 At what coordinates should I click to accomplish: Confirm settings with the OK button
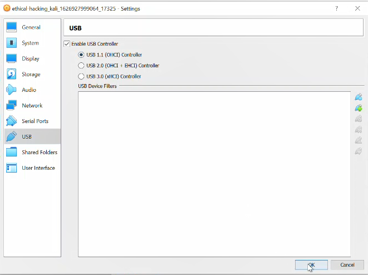(x=311, y=265)
